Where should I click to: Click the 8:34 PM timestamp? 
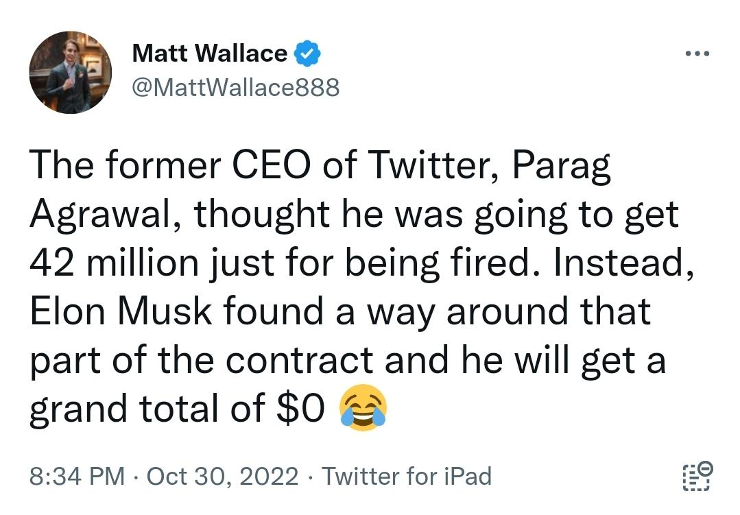click(x=77, y=476)
